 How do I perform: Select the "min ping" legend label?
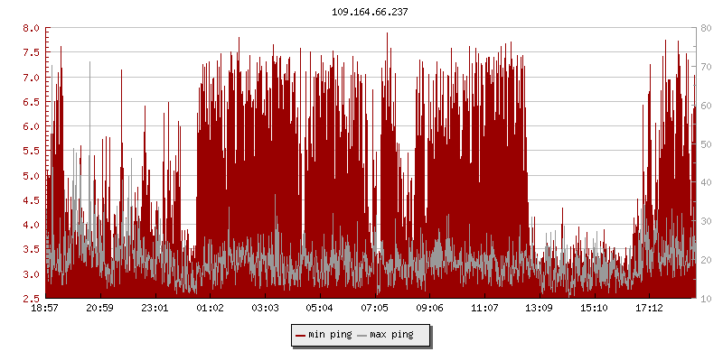click(x=329, y=335)
